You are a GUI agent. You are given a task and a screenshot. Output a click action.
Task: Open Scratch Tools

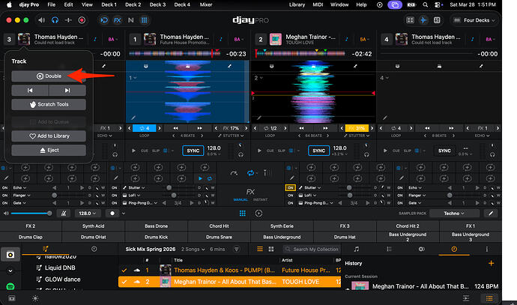[49, 104]
